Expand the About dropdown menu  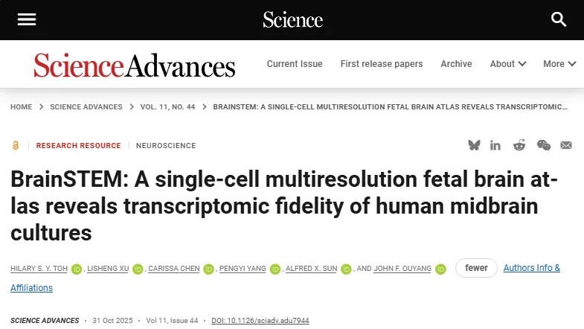click(x=508, y=64)
